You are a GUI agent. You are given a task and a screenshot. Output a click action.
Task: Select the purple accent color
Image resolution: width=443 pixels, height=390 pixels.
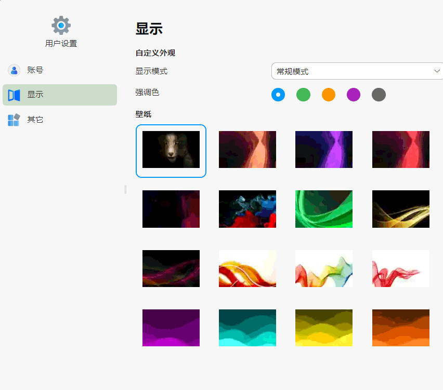(354, 95)
